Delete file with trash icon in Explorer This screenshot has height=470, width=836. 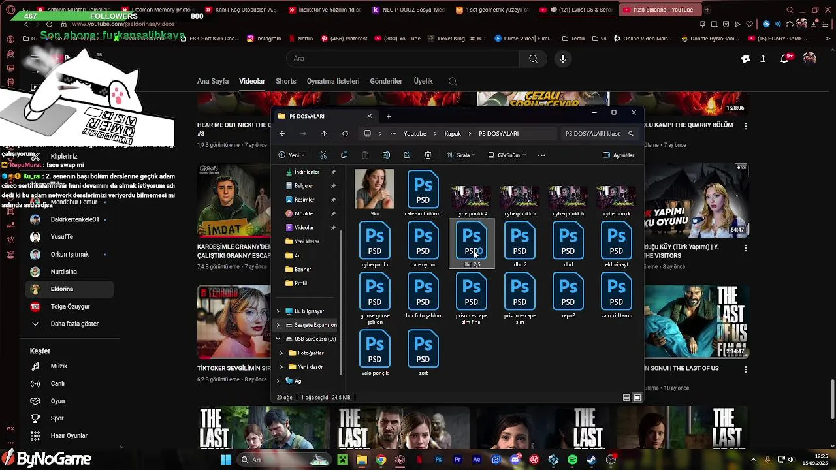coord(428,155)
